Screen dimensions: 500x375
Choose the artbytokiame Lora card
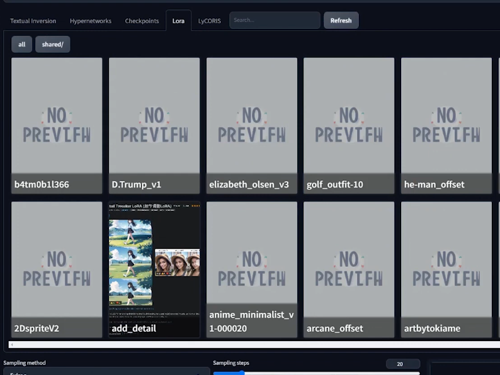(x=446, y=269)
